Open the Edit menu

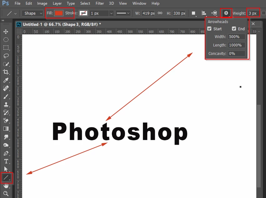click(29, 3)
